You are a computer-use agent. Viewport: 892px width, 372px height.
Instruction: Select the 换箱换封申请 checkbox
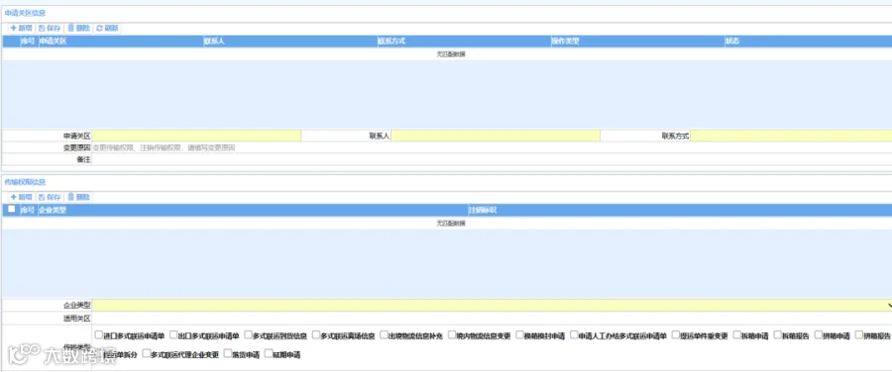click(519, 335)
